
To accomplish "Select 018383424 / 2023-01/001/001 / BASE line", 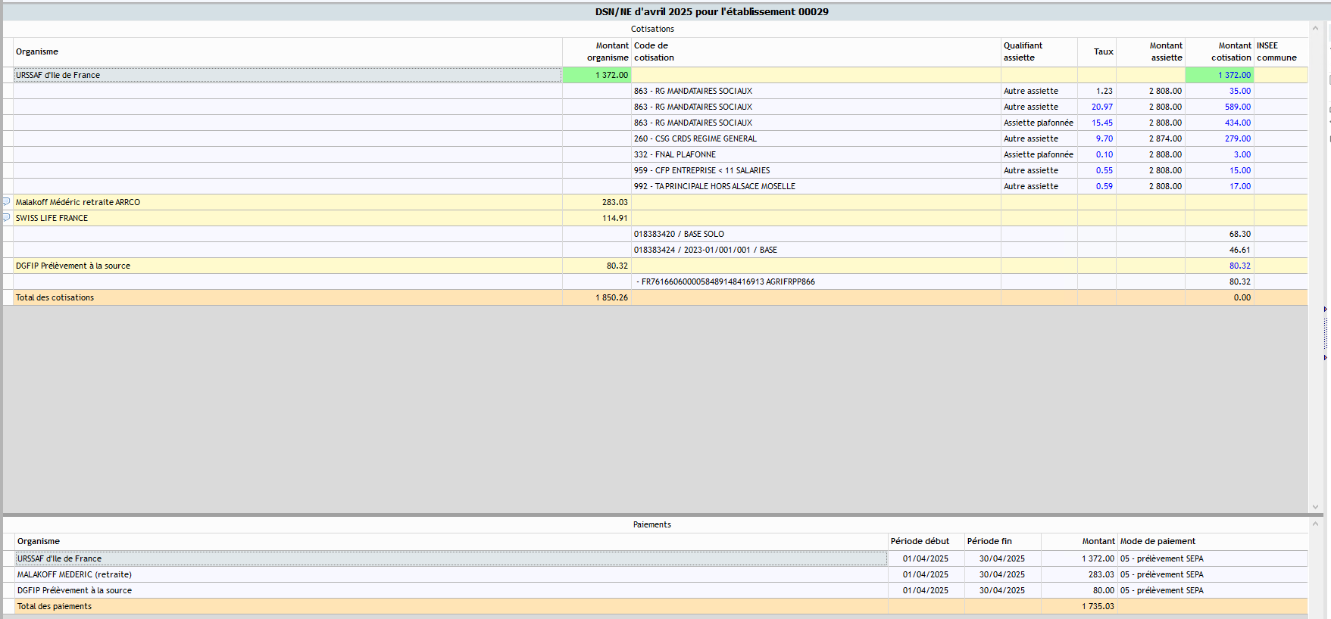I will pyautogui.click(x=705, y=250).
